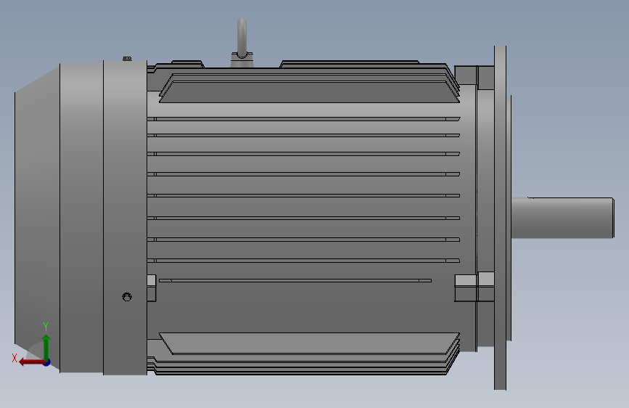
Task: Click the green Y axis arrow of the triad
Action: 46,347
